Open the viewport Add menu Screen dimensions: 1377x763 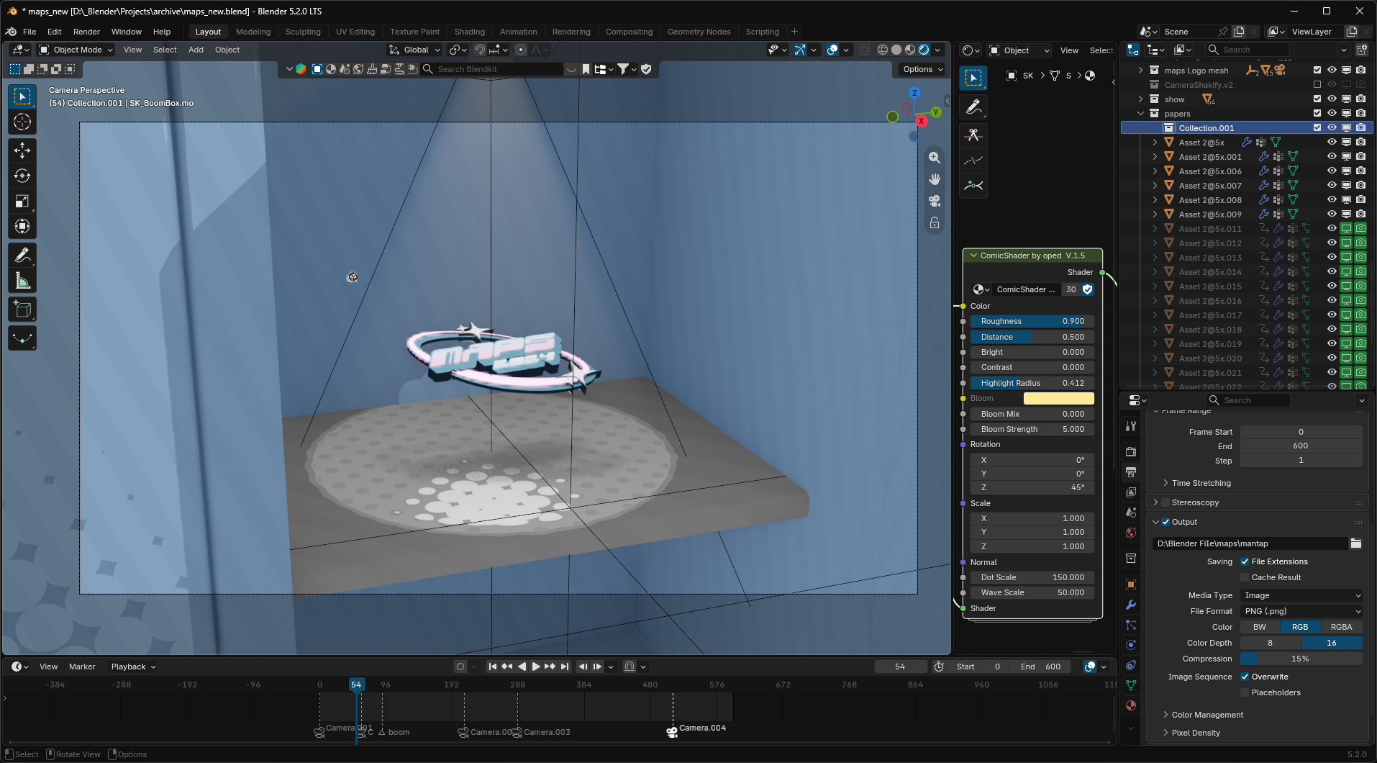click(196, 50)
